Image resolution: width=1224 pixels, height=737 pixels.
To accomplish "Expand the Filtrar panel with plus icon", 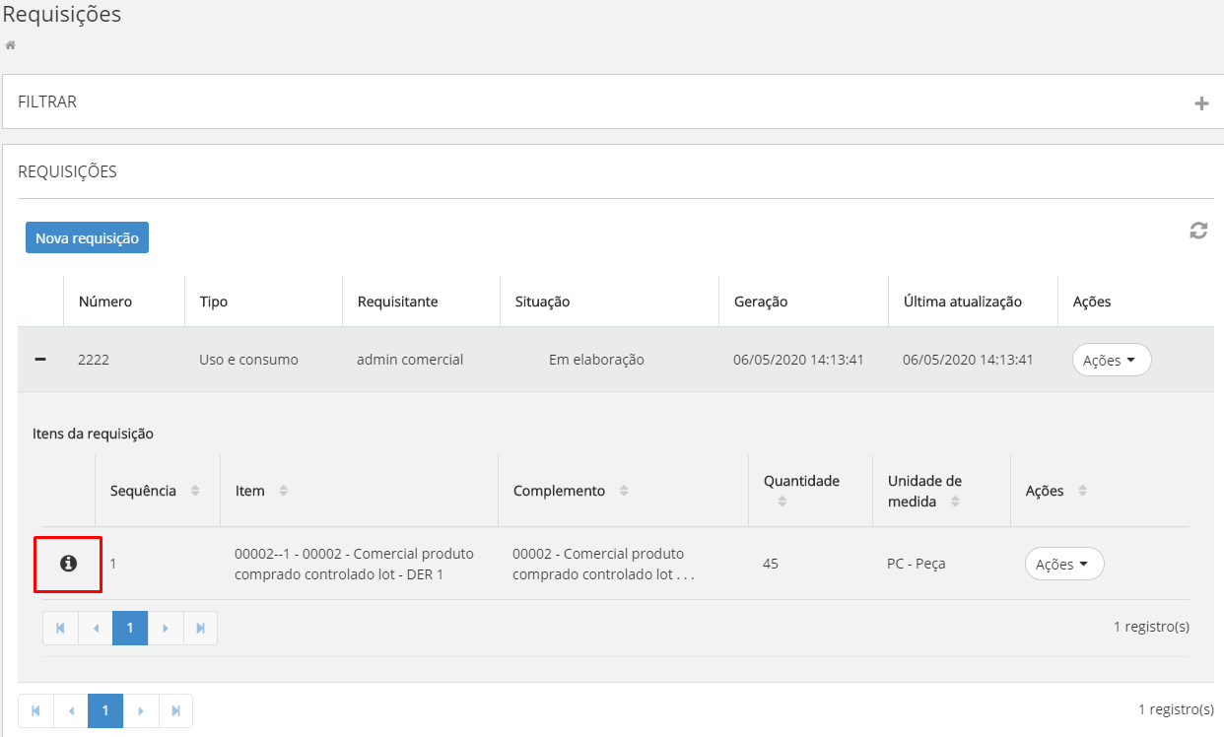I will click(x=1201, y=103).
